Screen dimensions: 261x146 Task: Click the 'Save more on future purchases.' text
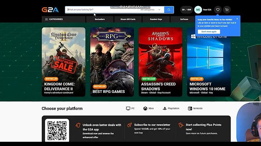202,133
